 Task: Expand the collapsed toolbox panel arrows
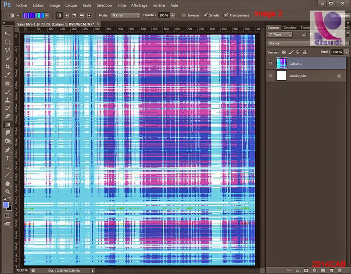[4, 23]
